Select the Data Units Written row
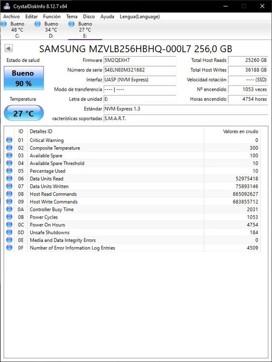 133,186
